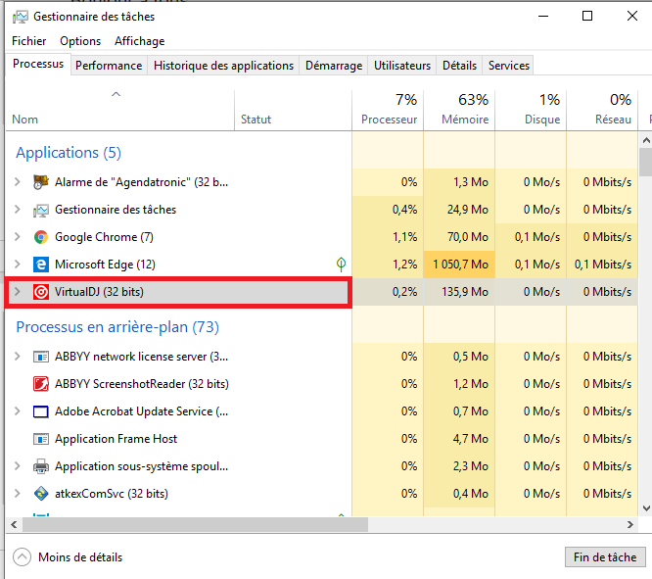
Task: Sort by the Disque column header
Action: (531, 111)
